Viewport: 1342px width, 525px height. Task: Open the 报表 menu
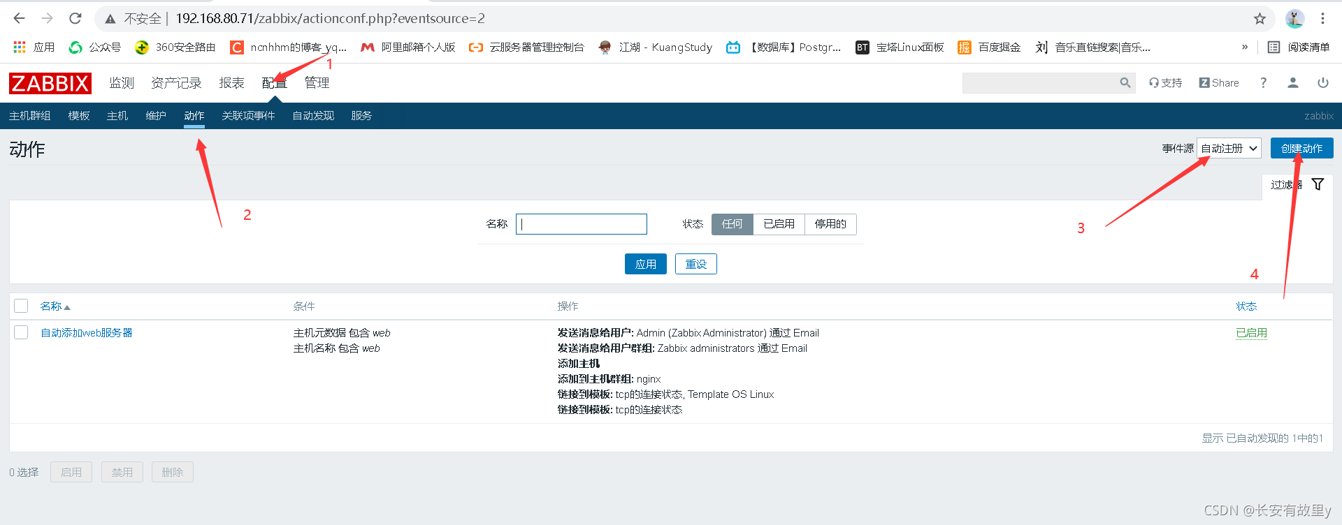click(231, 83)
